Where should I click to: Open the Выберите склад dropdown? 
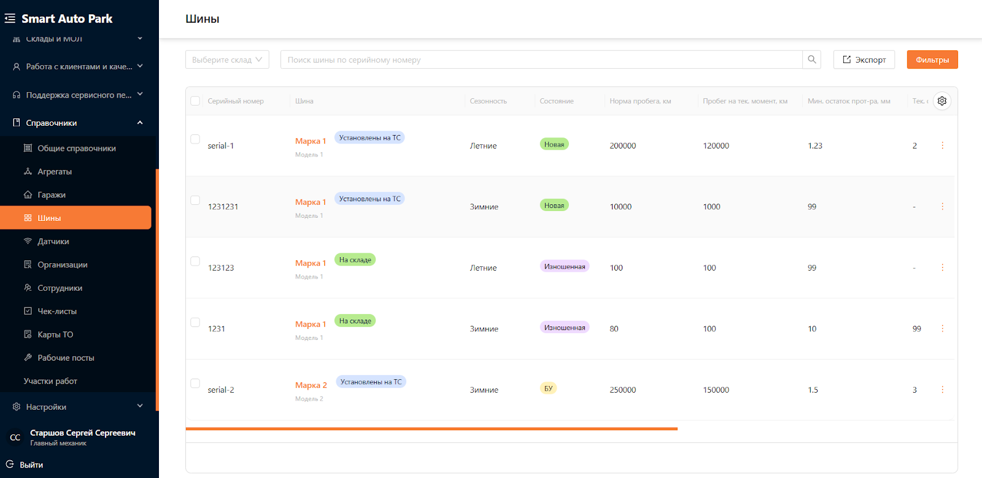click(227, 60)
